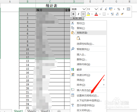Toggle bold formatting
This screenshot has width=137, height=112.
point(73,14)
